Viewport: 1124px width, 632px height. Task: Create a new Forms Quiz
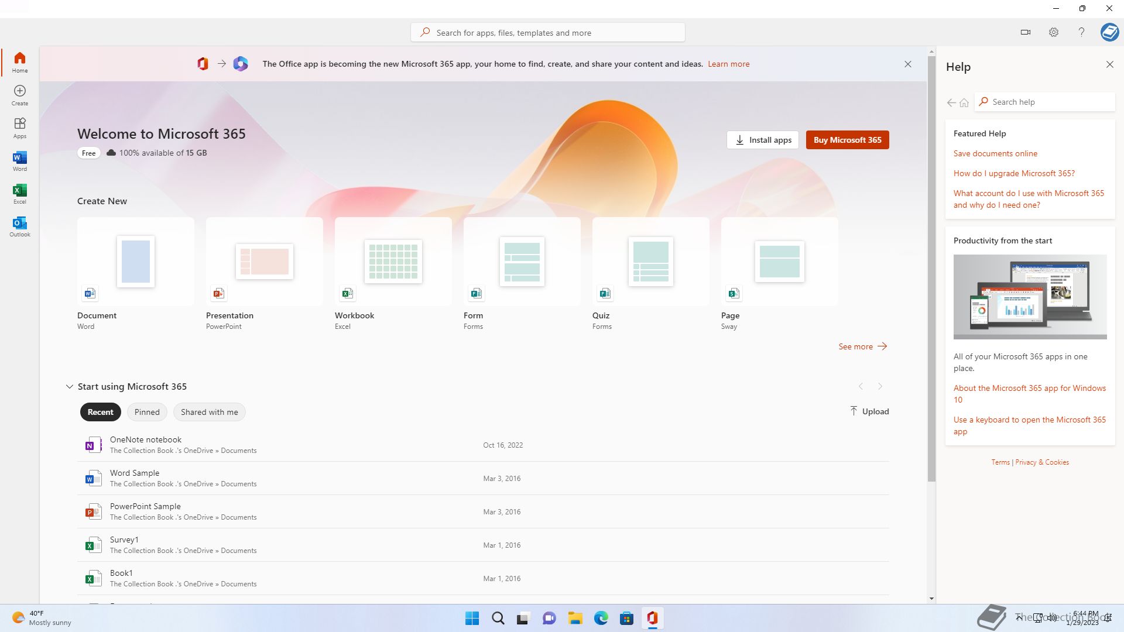[651, 274]
